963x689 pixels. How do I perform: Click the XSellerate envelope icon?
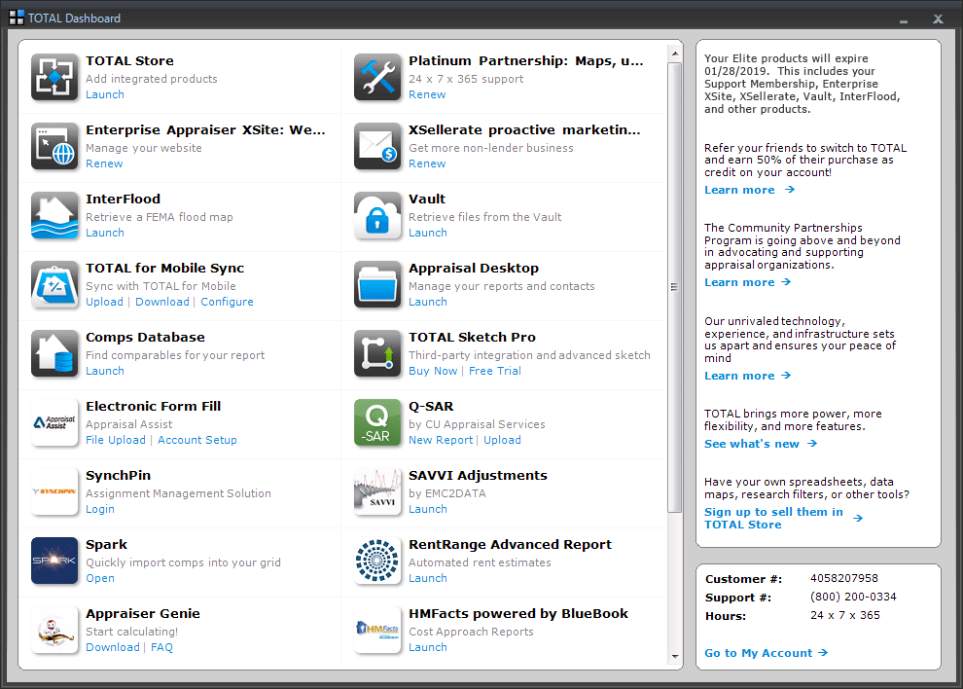coord(377,146)
